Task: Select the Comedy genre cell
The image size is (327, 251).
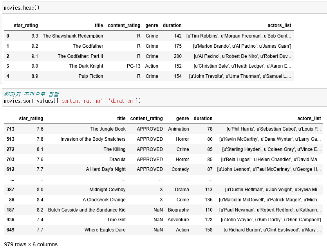Action: point(180,169)
